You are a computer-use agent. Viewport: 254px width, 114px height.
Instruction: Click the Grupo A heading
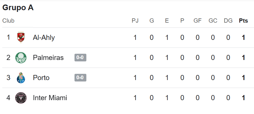pyautogui.click(x=18, y=8)
